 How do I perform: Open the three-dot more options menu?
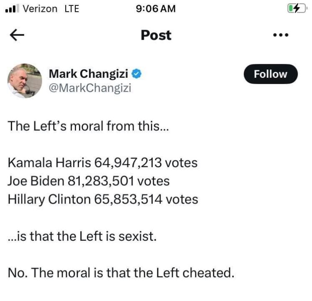[281, 35]
